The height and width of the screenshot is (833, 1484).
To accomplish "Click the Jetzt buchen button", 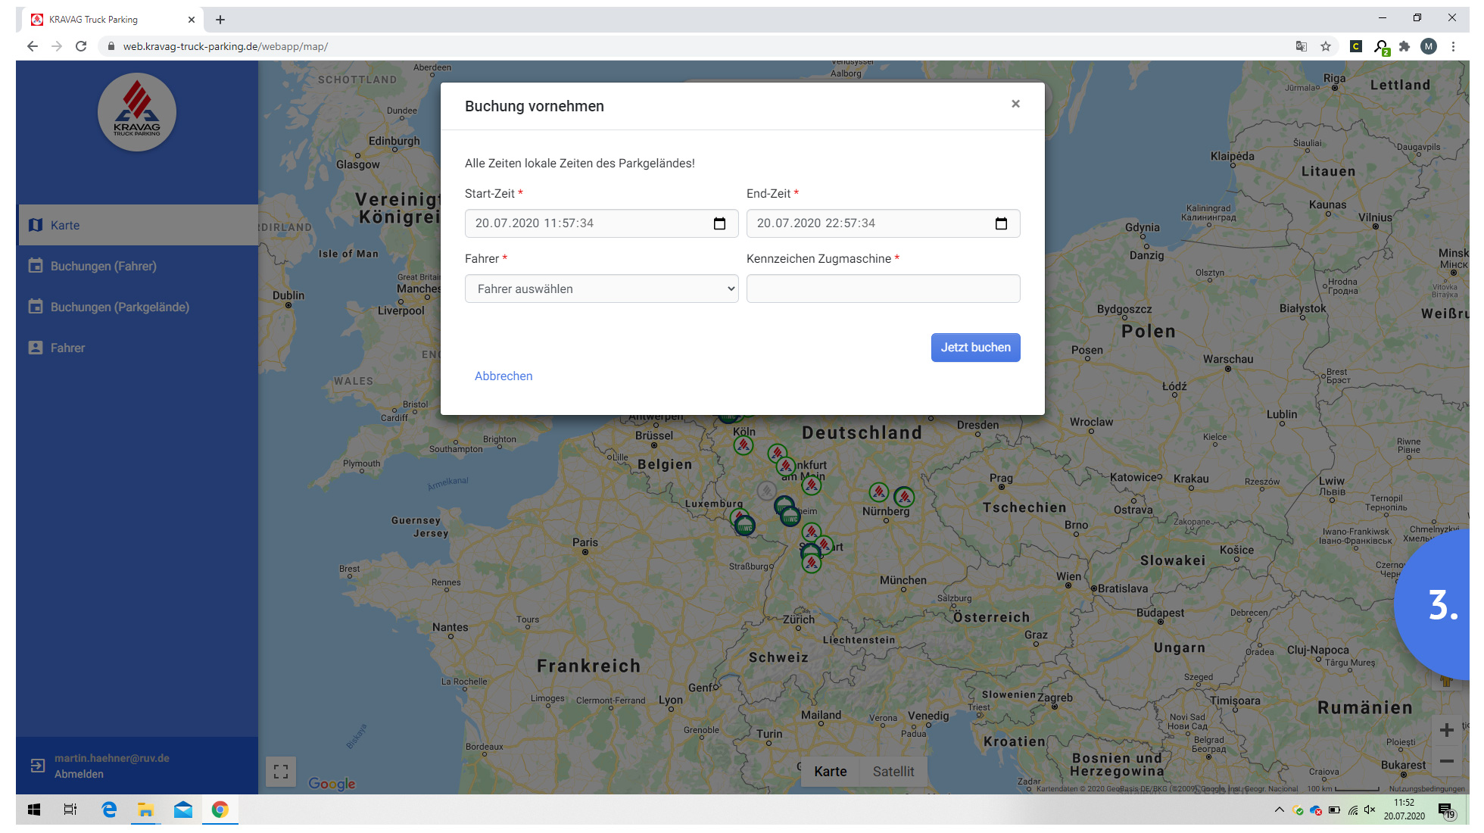I will pyautogui.click(x=975, y=348).
